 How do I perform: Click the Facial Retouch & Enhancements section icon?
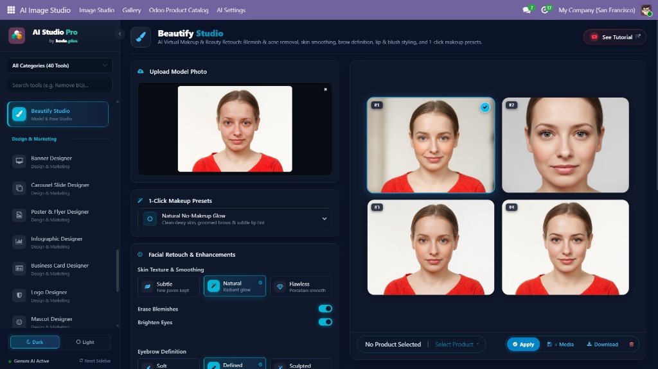140,255
